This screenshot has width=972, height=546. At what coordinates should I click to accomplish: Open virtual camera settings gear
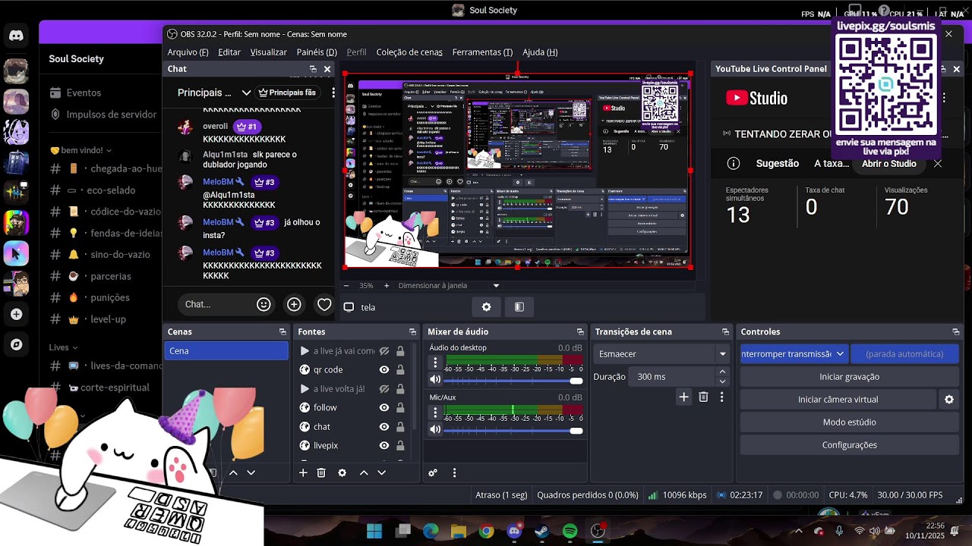949,400
